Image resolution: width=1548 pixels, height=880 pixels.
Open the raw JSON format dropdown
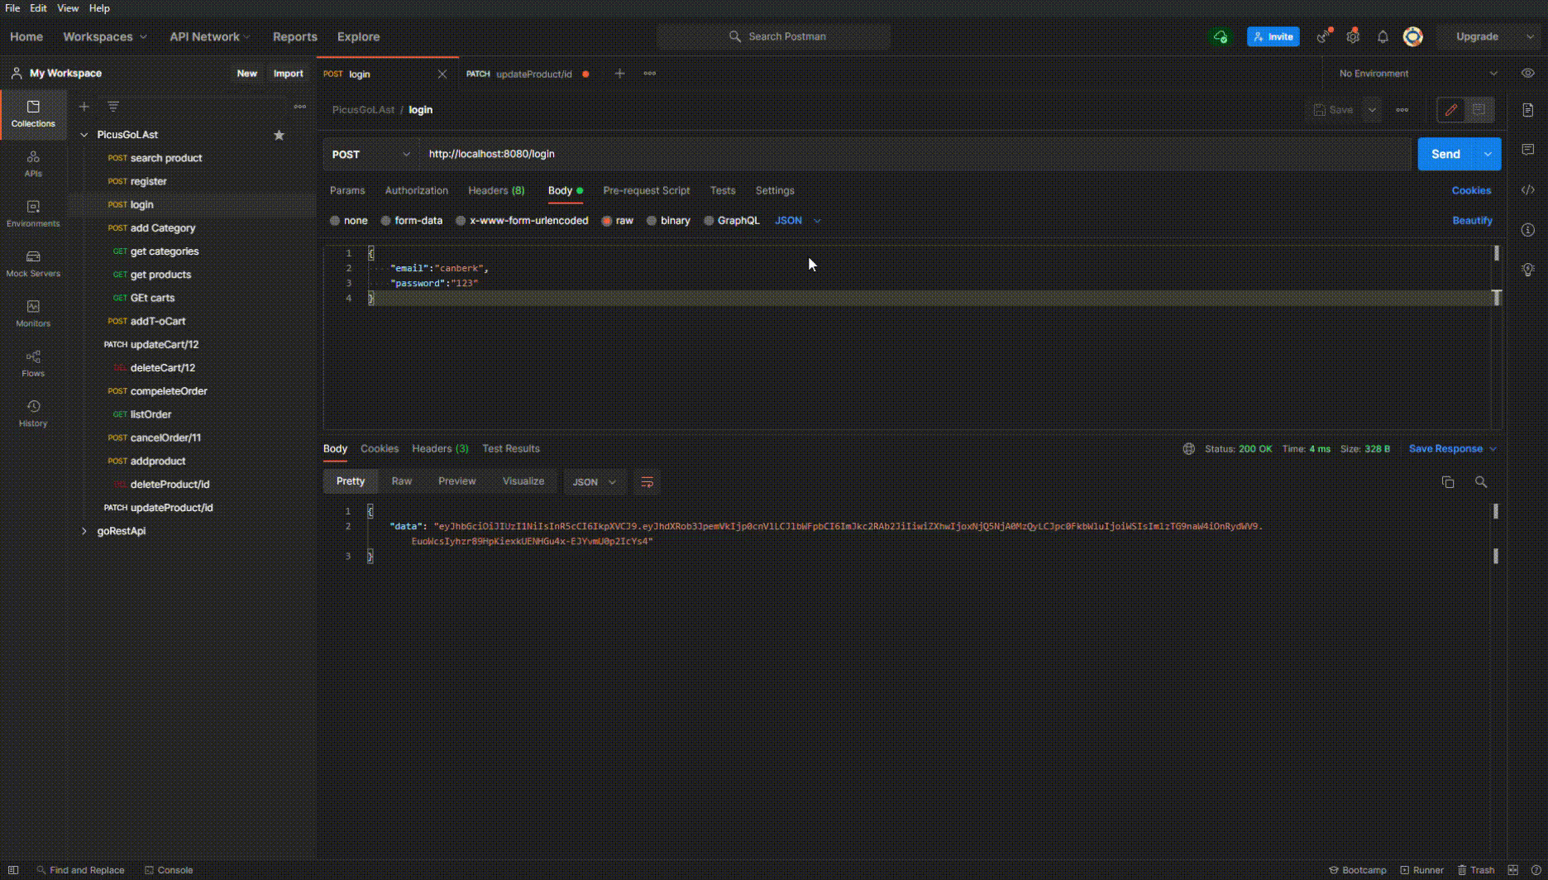coord(797,221)
